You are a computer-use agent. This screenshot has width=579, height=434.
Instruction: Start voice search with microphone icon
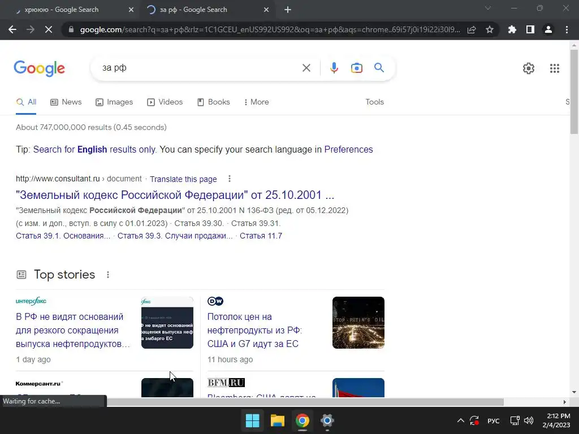pos(334,68)
